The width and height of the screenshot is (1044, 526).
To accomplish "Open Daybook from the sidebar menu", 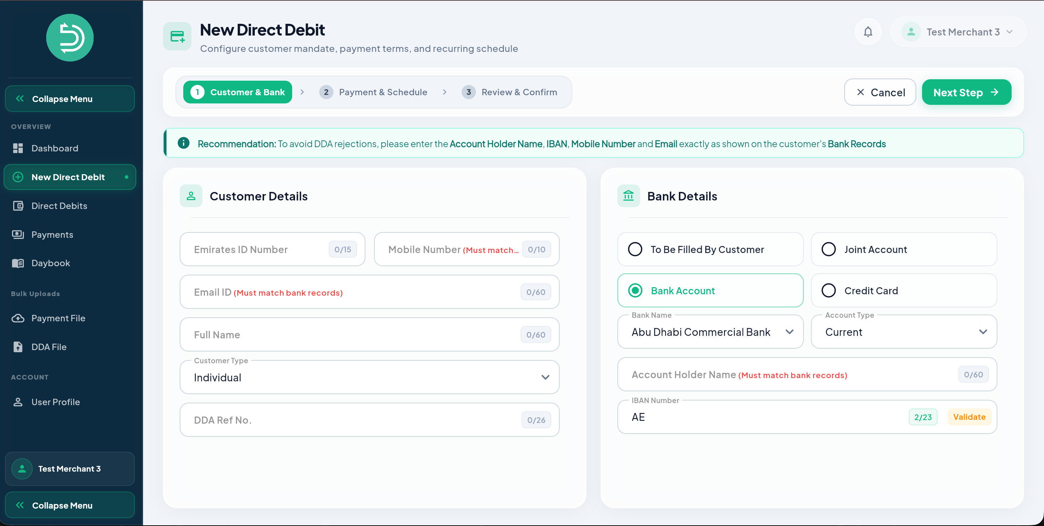I will coord(70,263).
